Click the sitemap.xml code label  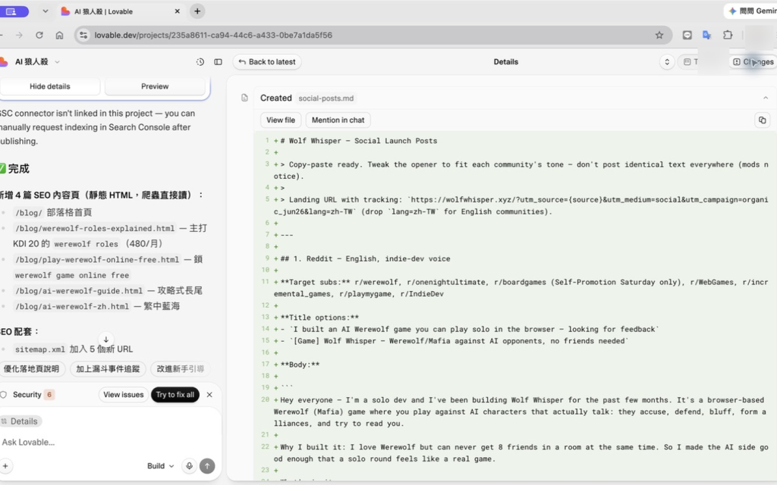click(39, 349)
